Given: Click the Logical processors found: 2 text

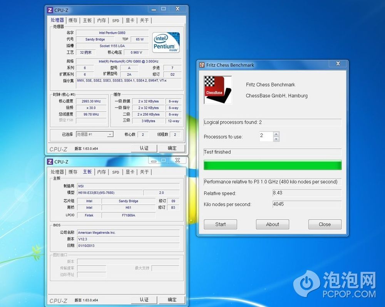Looking at the screenshot, I should [x=233, y=122].
